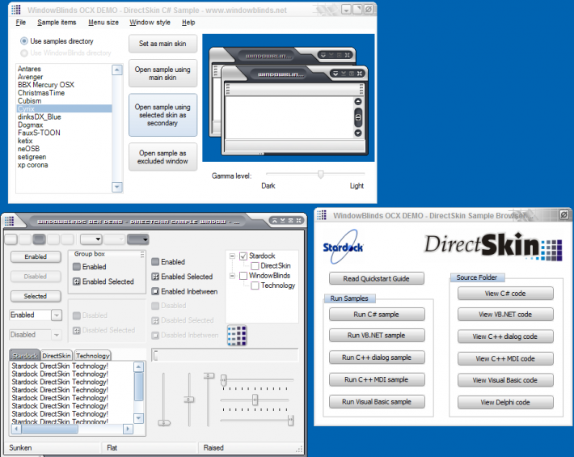The width and height of the screenshot is (574, 457).
Task: Open the white toolbar dropdown in Sample Window
Action: tap(91, 239)
